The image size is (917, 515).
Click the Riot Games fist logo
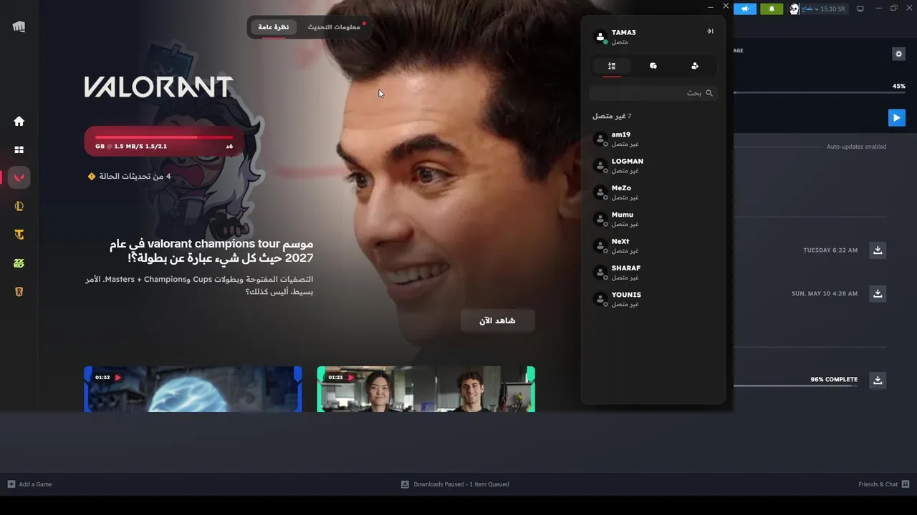(19, 26)
